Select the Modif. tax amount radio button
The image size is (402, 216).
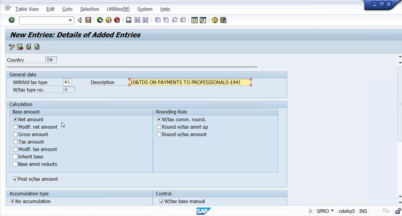click(x=15, y=149)
